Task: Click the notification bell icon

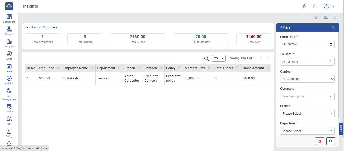Action: [315, 6]
